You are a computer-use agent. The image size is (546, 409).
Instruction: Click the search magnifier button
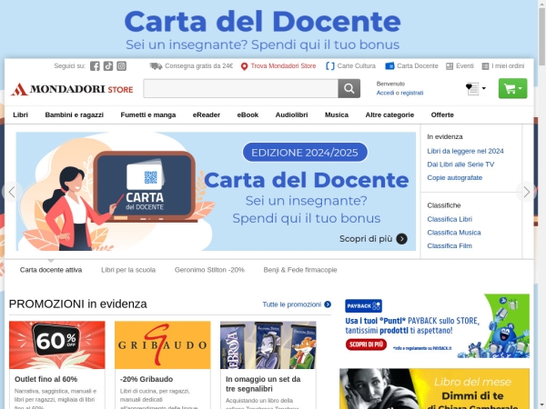(x=349, y=88)
